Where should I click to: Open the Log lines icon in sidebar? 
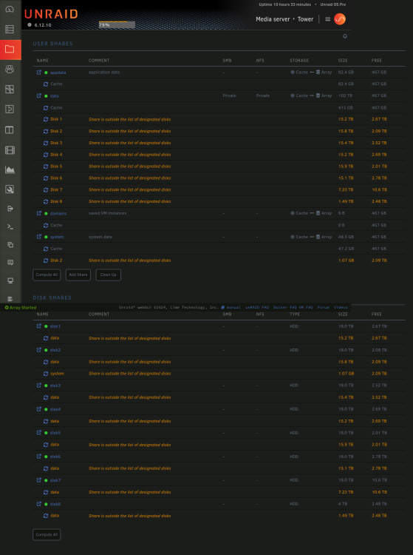click(10, 299)
